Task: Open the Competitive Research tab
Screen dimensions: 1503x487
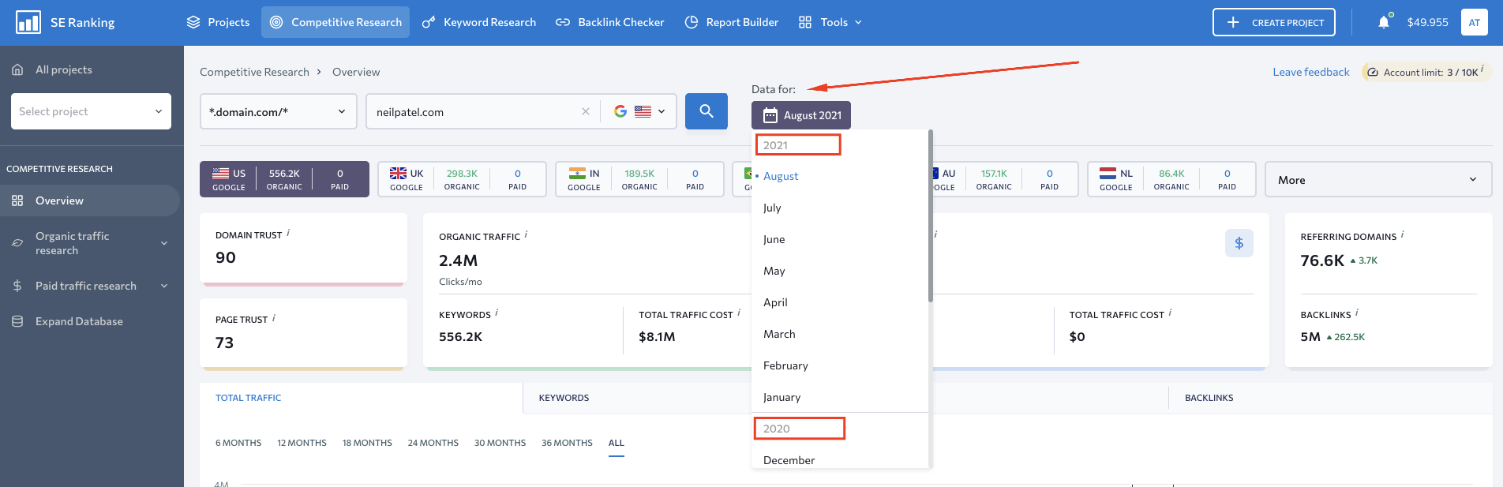Action: pos(335,22)
